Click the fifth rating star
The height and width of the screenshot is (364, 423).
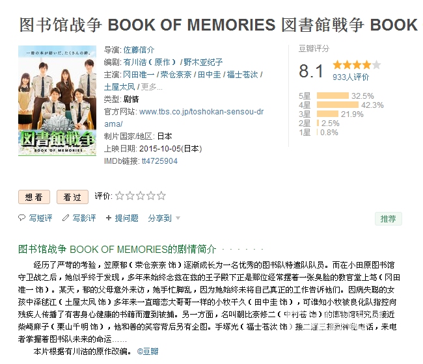pyautogui.click(x=161, y=196)
